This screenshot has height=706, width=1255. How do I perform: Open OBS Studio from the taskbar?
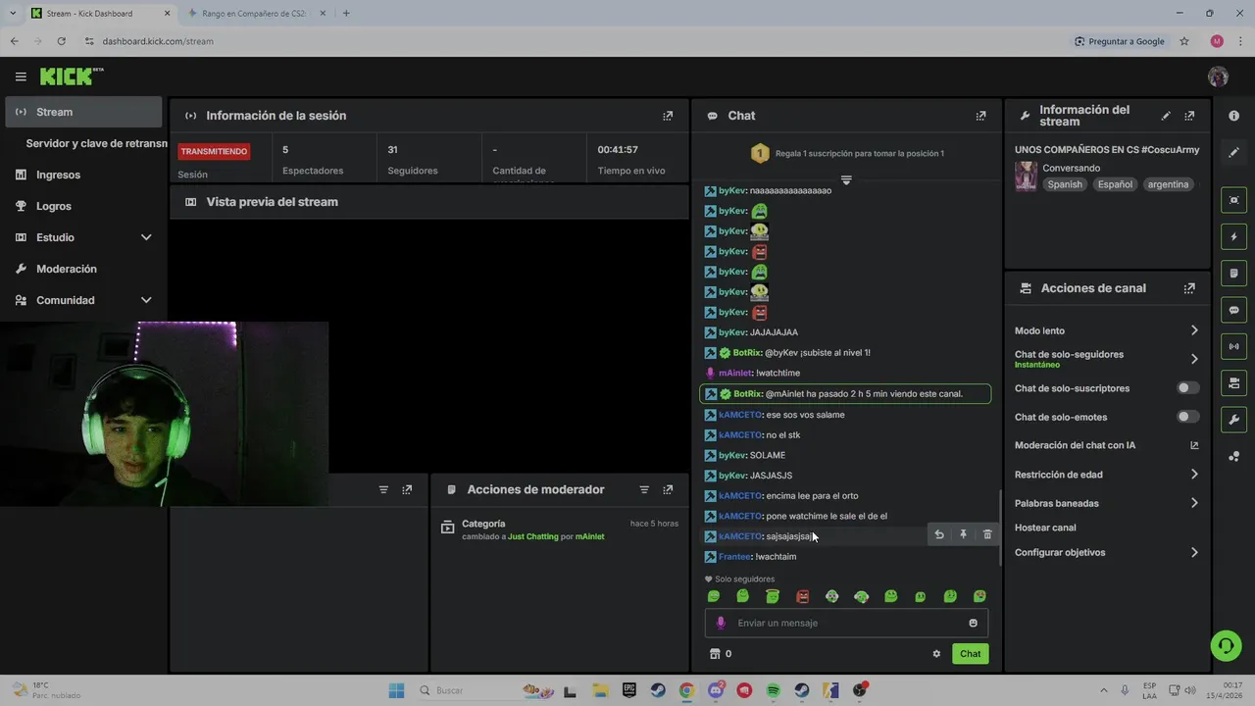[860, 690]
